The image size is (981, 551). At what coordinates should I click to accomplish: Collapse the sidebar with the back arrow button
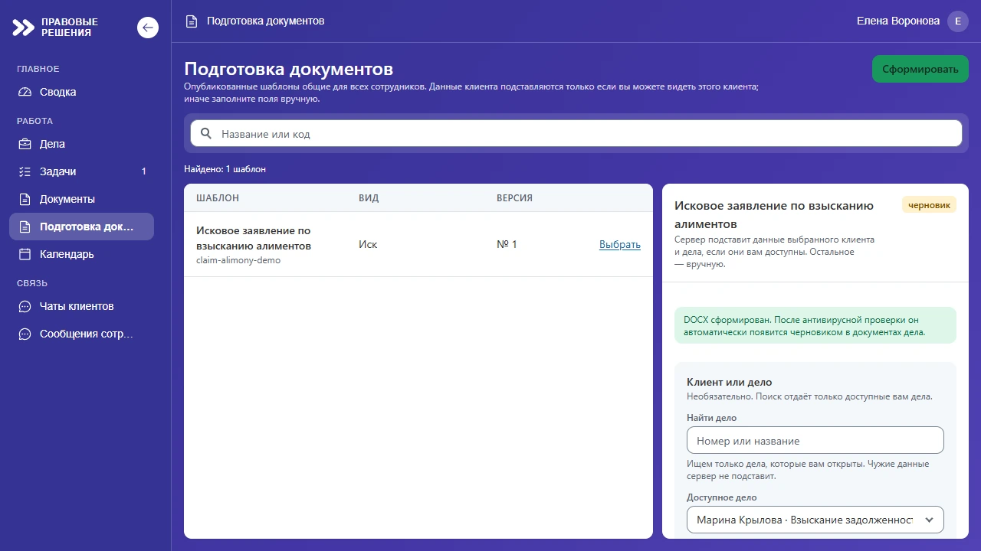click(148, 28)
